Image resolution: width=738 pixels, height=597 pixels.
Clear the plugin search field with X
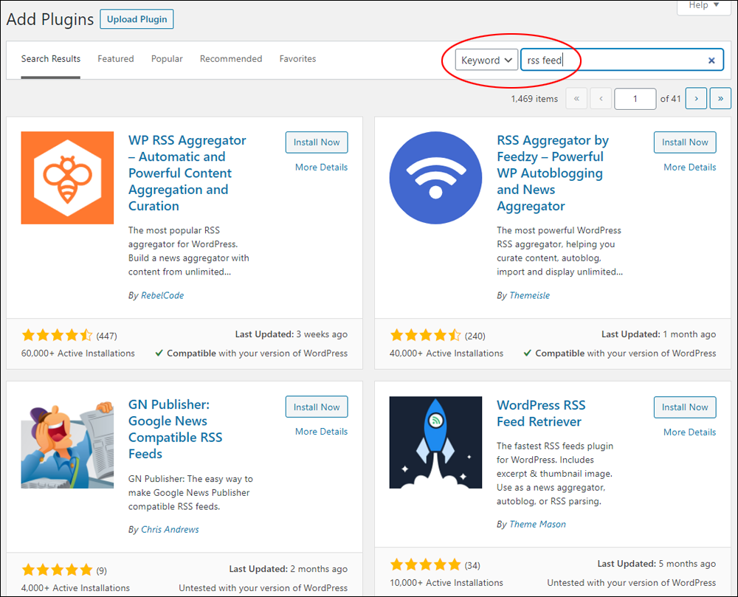point(711,61)
